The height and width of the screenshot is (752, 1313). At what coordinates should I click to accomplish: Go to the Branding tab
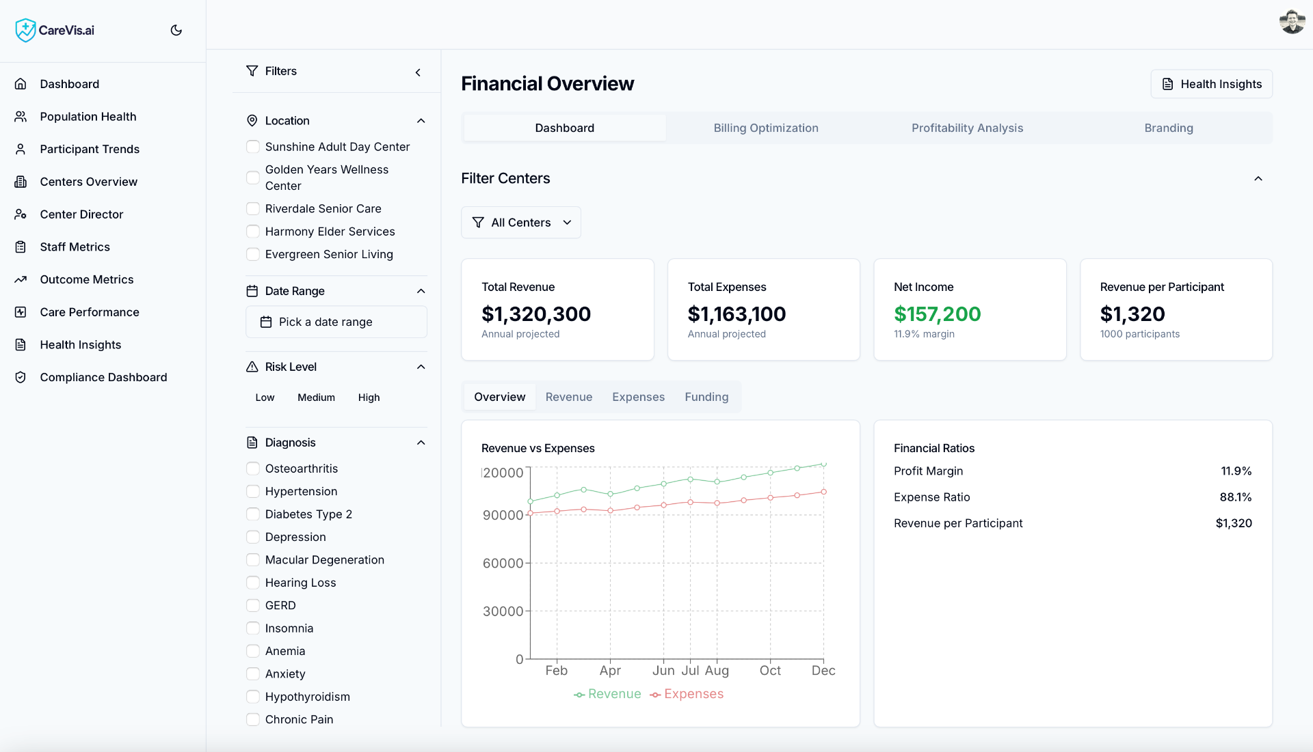tap(1169, 128)
